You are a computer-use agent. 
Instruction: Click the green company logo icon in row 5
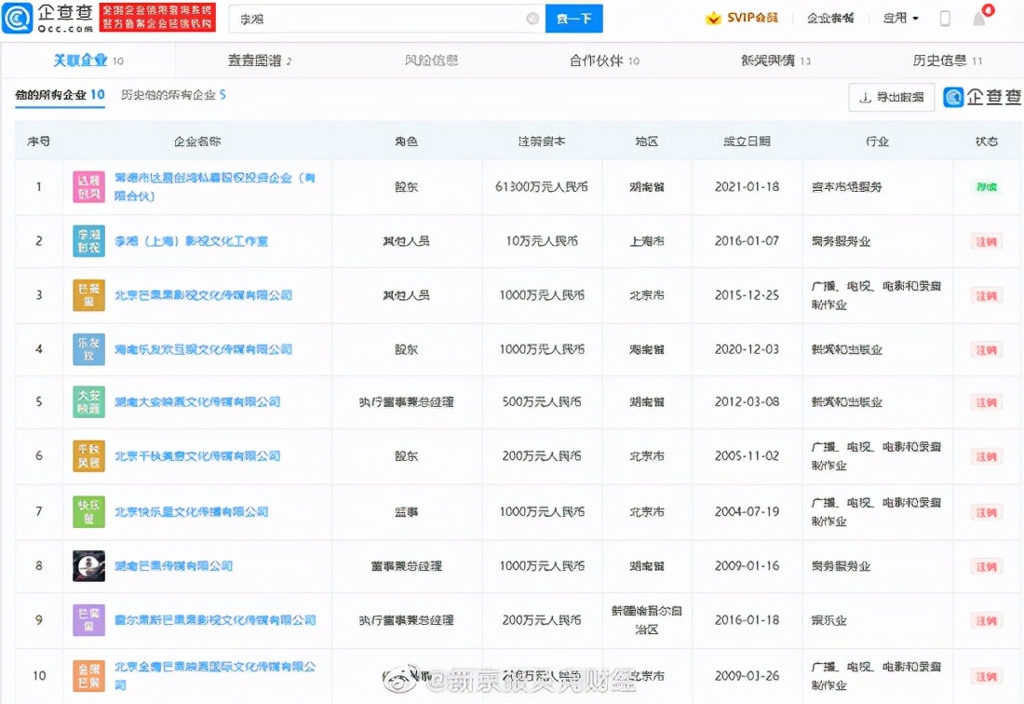(x=88, y=400)
